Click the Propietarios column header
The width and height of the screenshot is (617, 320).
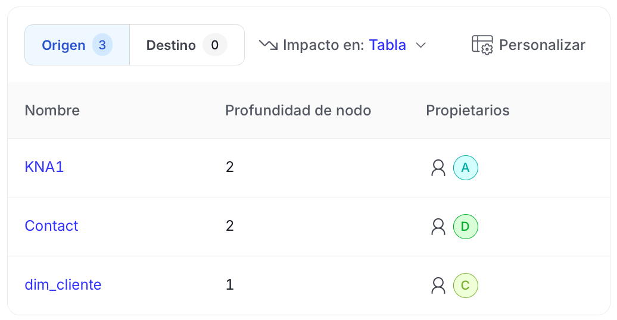pos(468,110)
